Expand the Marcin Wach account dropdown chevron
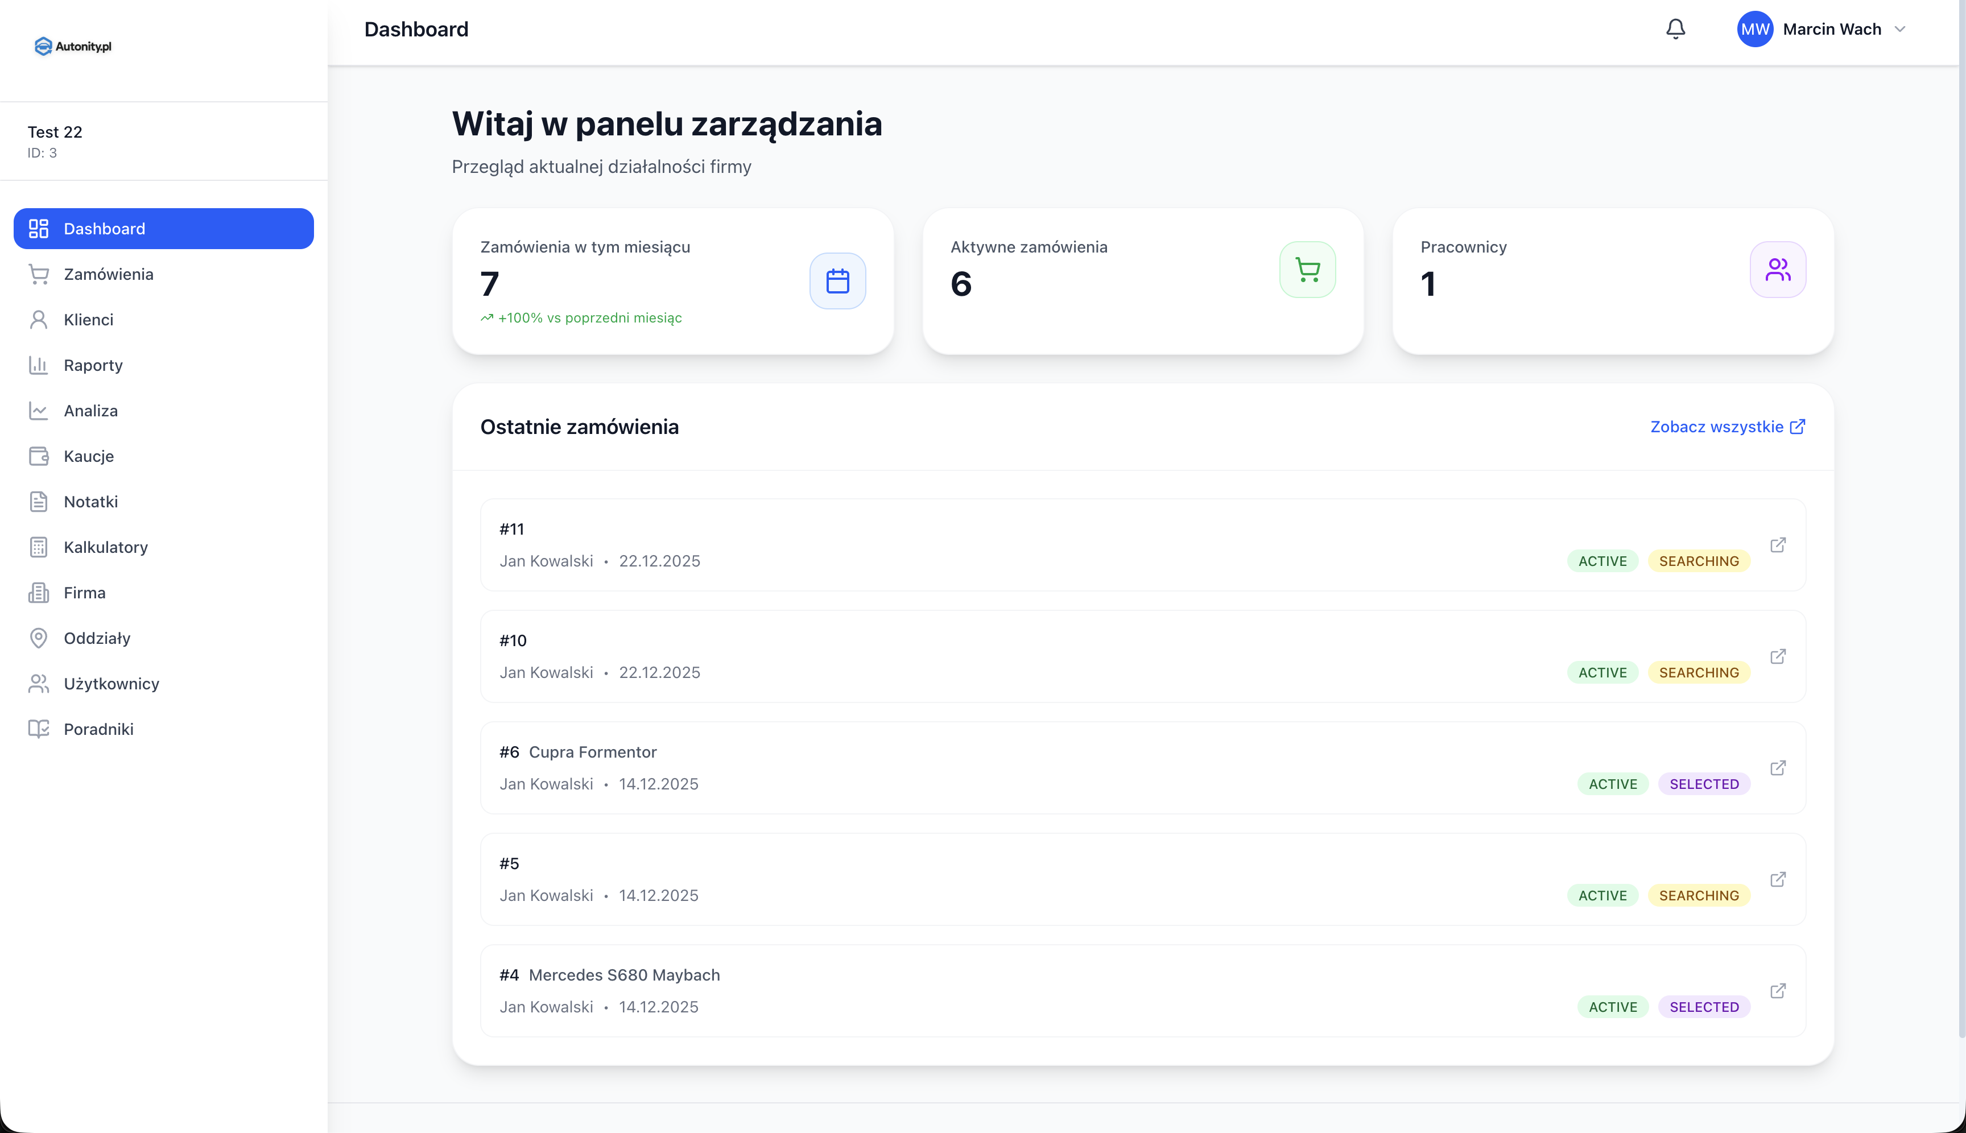 tap(1900, 30)
